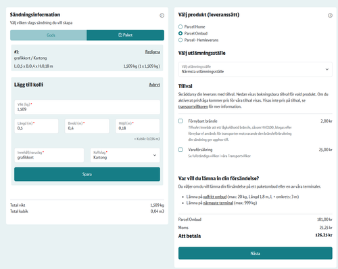Click the Total kubik value 0,04 m3
Image resolution: width=338 pixels, height=269 pixels.
coord(158,211)
